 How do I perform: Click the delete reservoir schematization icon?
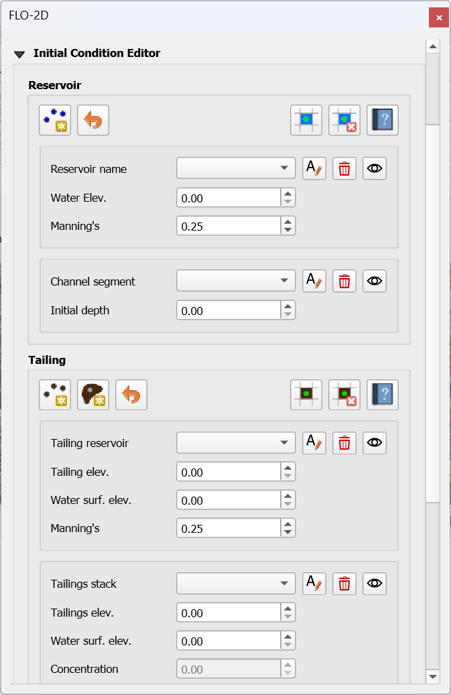[344, 120]
